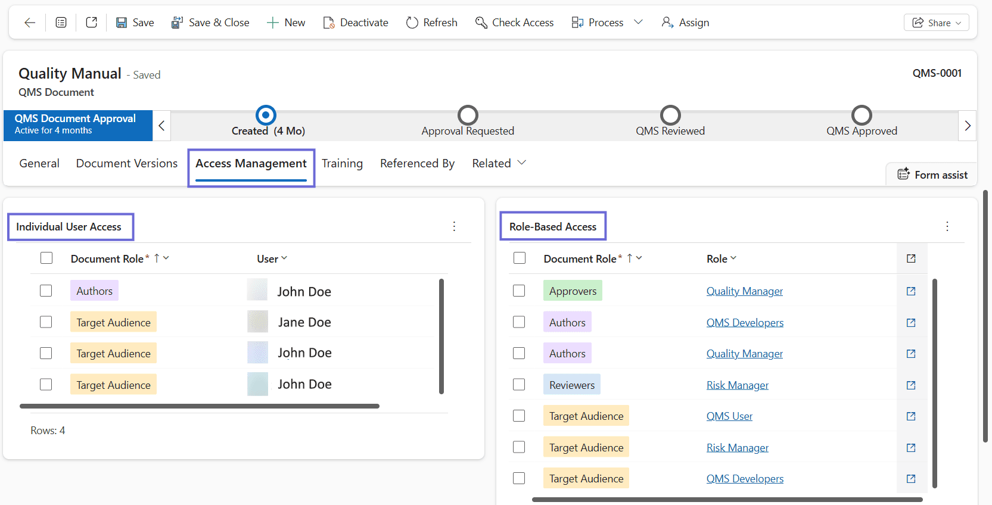Image resolution: width=992 pixels, height=505 pixels.
Task: Open the QMS Developers link in Authors row
Action: coord(745,322)
